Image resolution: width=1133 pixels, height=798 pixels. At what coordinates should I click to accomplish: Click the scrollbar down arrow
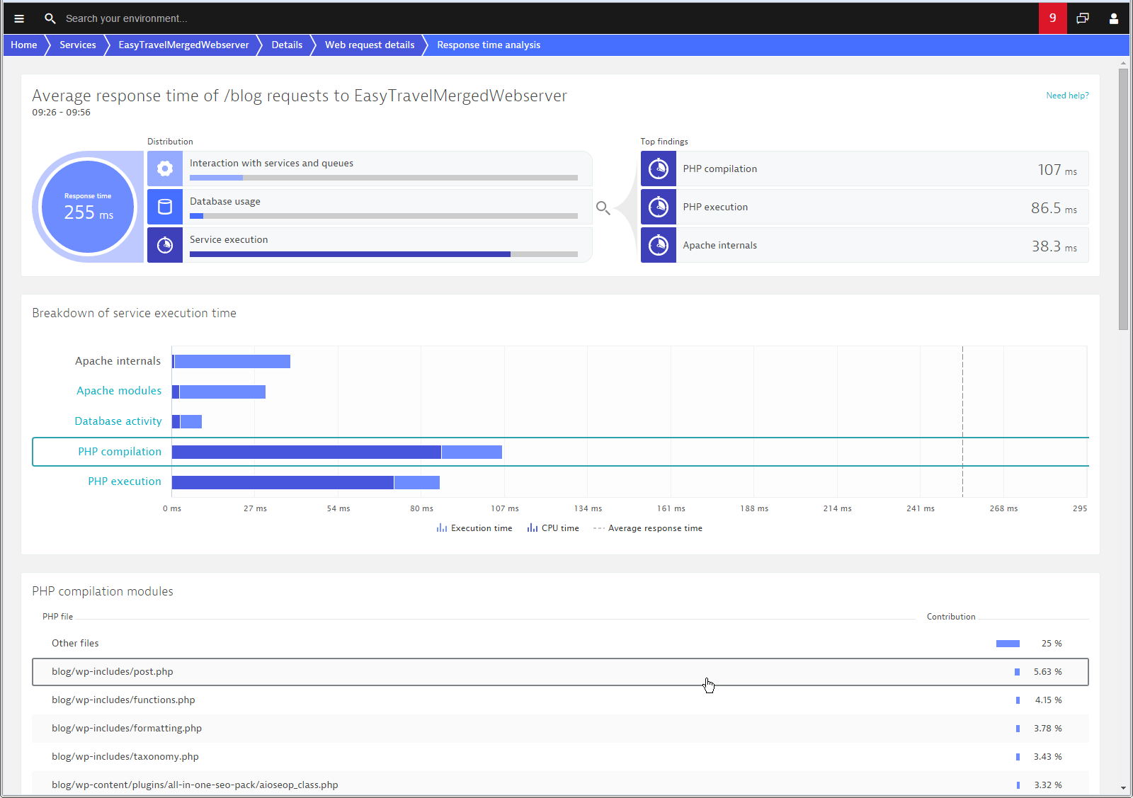1124,788
